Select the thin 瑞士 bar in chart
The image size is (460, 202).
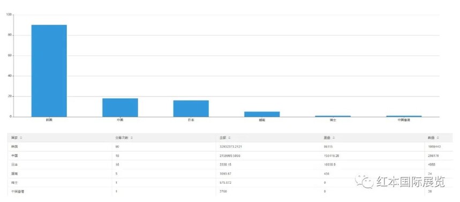[333, 116]
